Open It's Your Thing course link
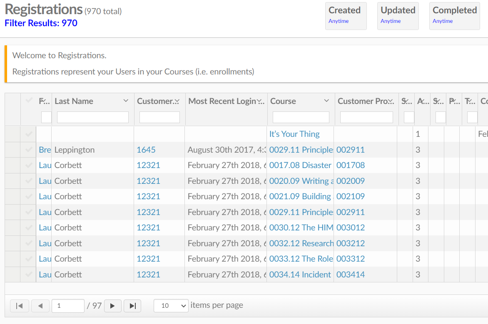The height and width of the screenshot is (324, 488). [294, 134]
